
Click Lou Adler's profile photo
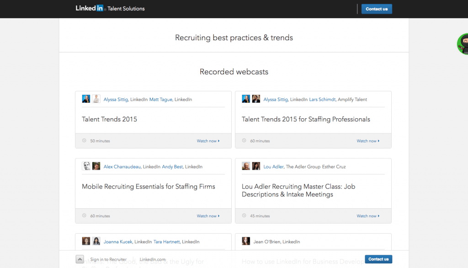[x=246, y=166]
